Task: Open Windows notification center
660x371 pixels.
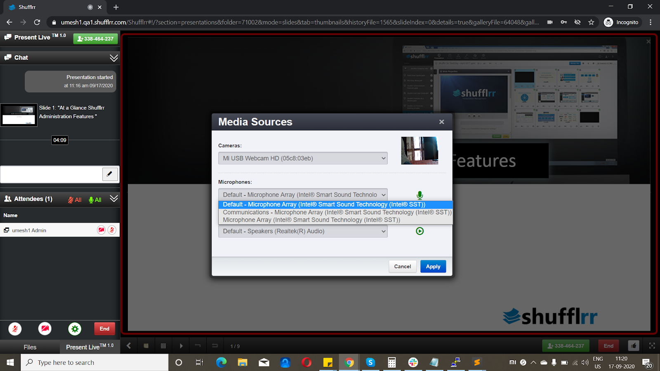Action: pos(647,363)
